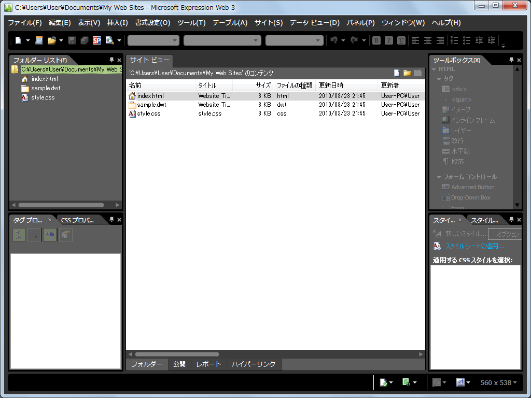The image size is (531, 398).
Task: Open the ヘルプ(H) menu
Action: (x=446, y=23)
